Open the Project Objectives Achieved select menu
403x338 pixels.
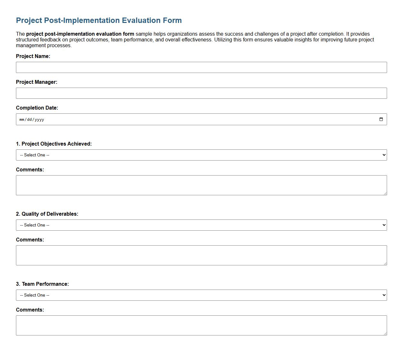click(201, 155)
